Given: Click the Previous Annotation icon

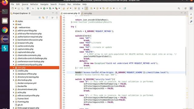Looking at the screenshot, I should [98, 8].
